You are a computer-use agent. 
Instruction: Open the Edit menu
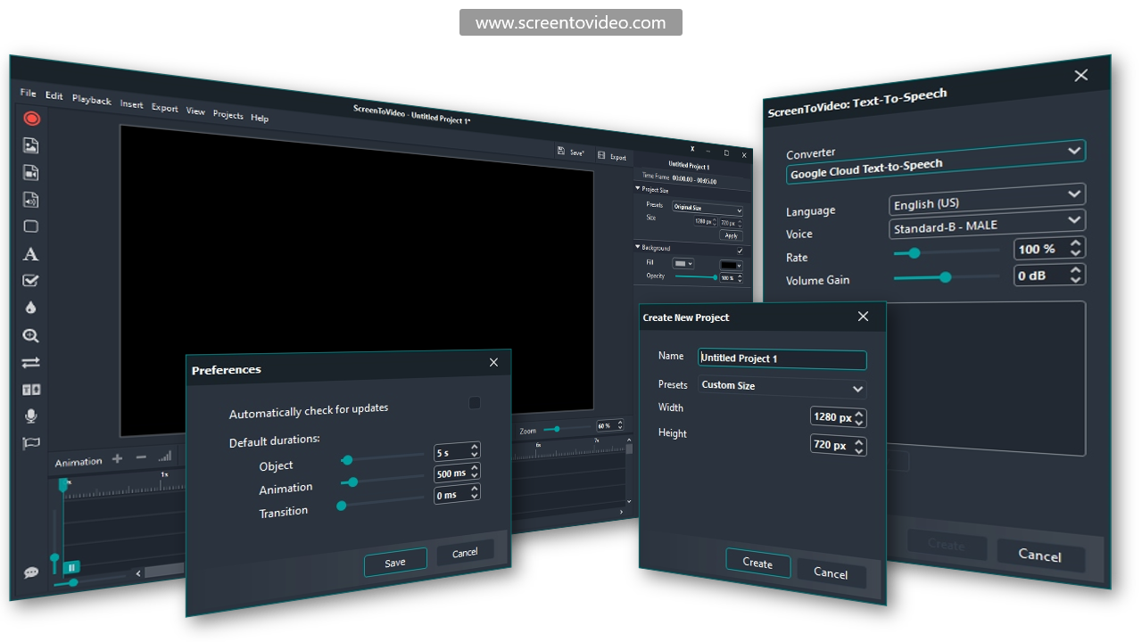pos(54,95)
